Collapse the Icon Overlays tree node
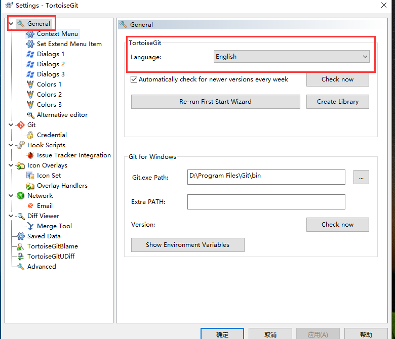 (11, 165)
